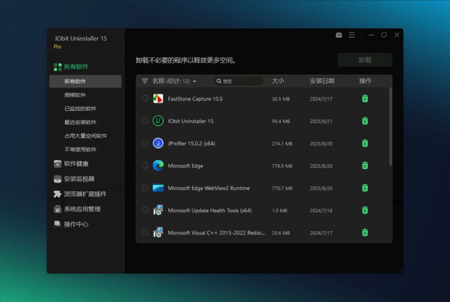Collapse the 所有软件 main sidebar section
The width and height of the screenshot is (450, 302).
pos(76,67)
